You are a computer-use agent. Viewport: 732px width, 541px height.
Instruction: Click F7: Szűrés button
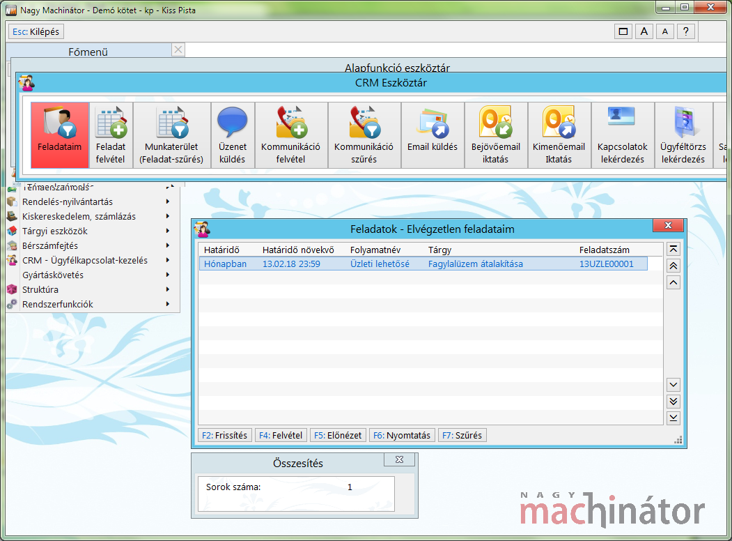tap(462, 435)
